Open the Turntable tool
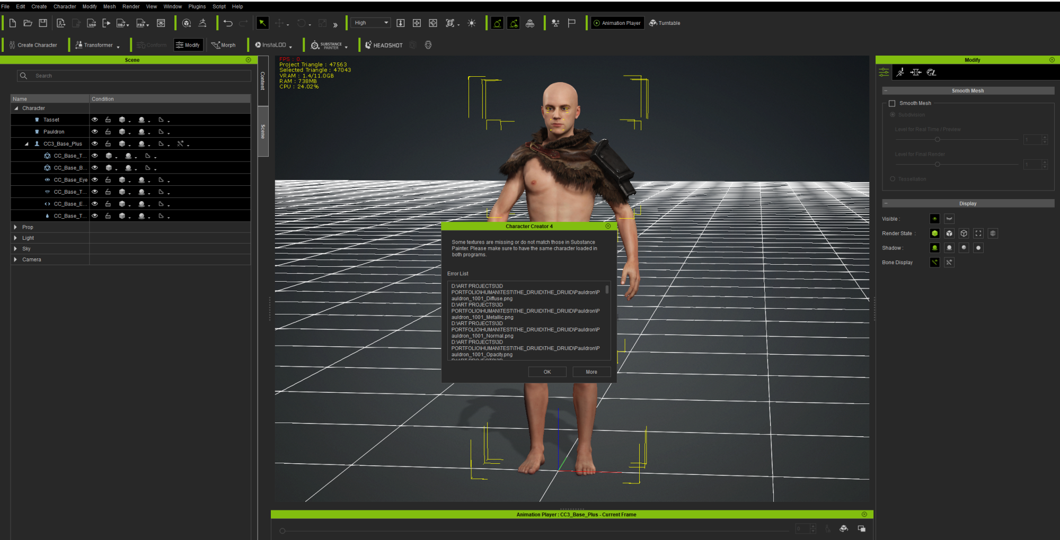 [665, 23]
